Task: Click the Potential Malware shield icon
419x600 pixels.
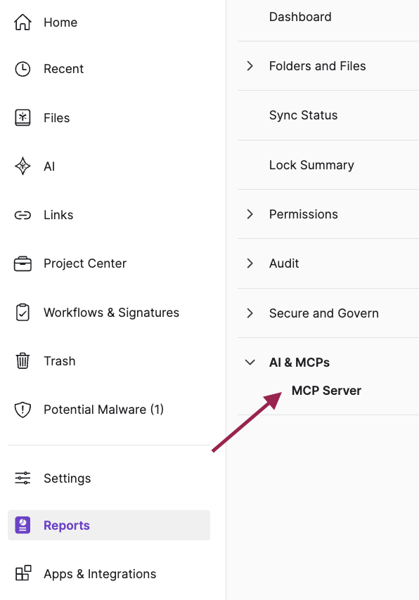Action: [x=22, y=410]
